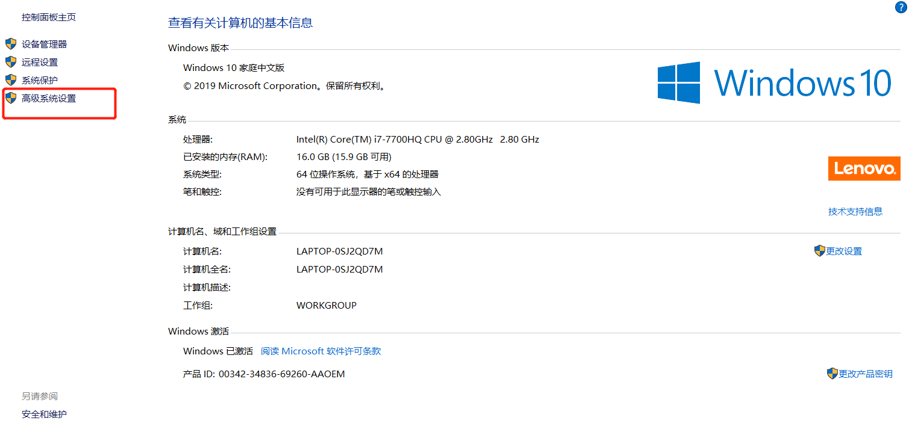Select 没有可用于此显示器的笔或触控输入 text
Image resolution: width=909 pixels, height=435 pixels.
pyautogui.click(x=369, y=192)
